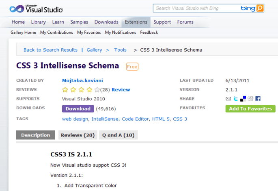Switch to Reviews (28) tab
This screenshot has width=278, height=191.
point(78,135)
